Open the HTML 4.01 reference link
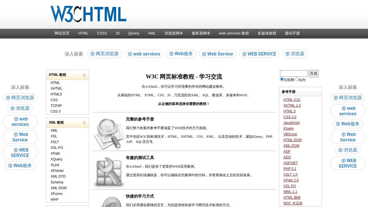 coord(292,100)
